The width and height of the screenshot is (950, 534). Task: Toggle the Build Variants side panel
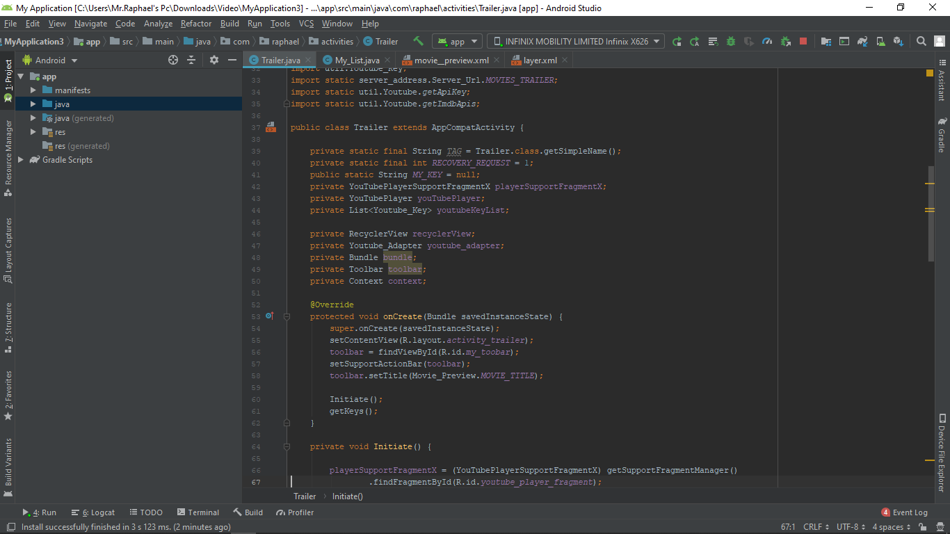click(8, 467)
